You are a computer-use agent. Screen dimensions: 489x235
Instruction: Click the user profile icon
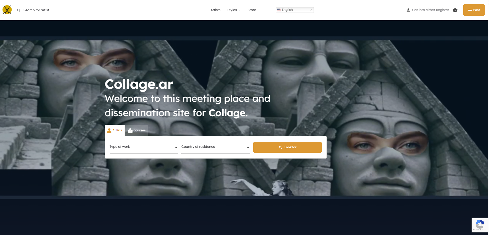[x=408, y=10]
